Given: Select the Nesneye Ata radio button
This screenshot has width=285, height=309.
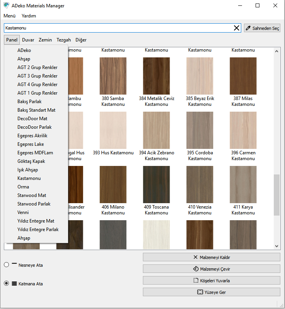Looking at the screenshot, I should 6,264.
